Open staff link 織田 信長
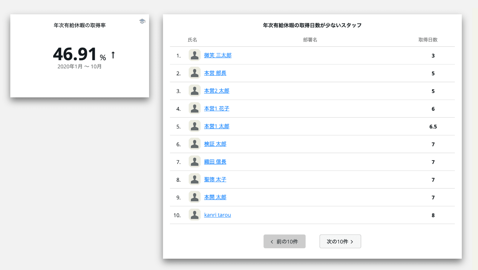478x270 pixels. [215, 162]
